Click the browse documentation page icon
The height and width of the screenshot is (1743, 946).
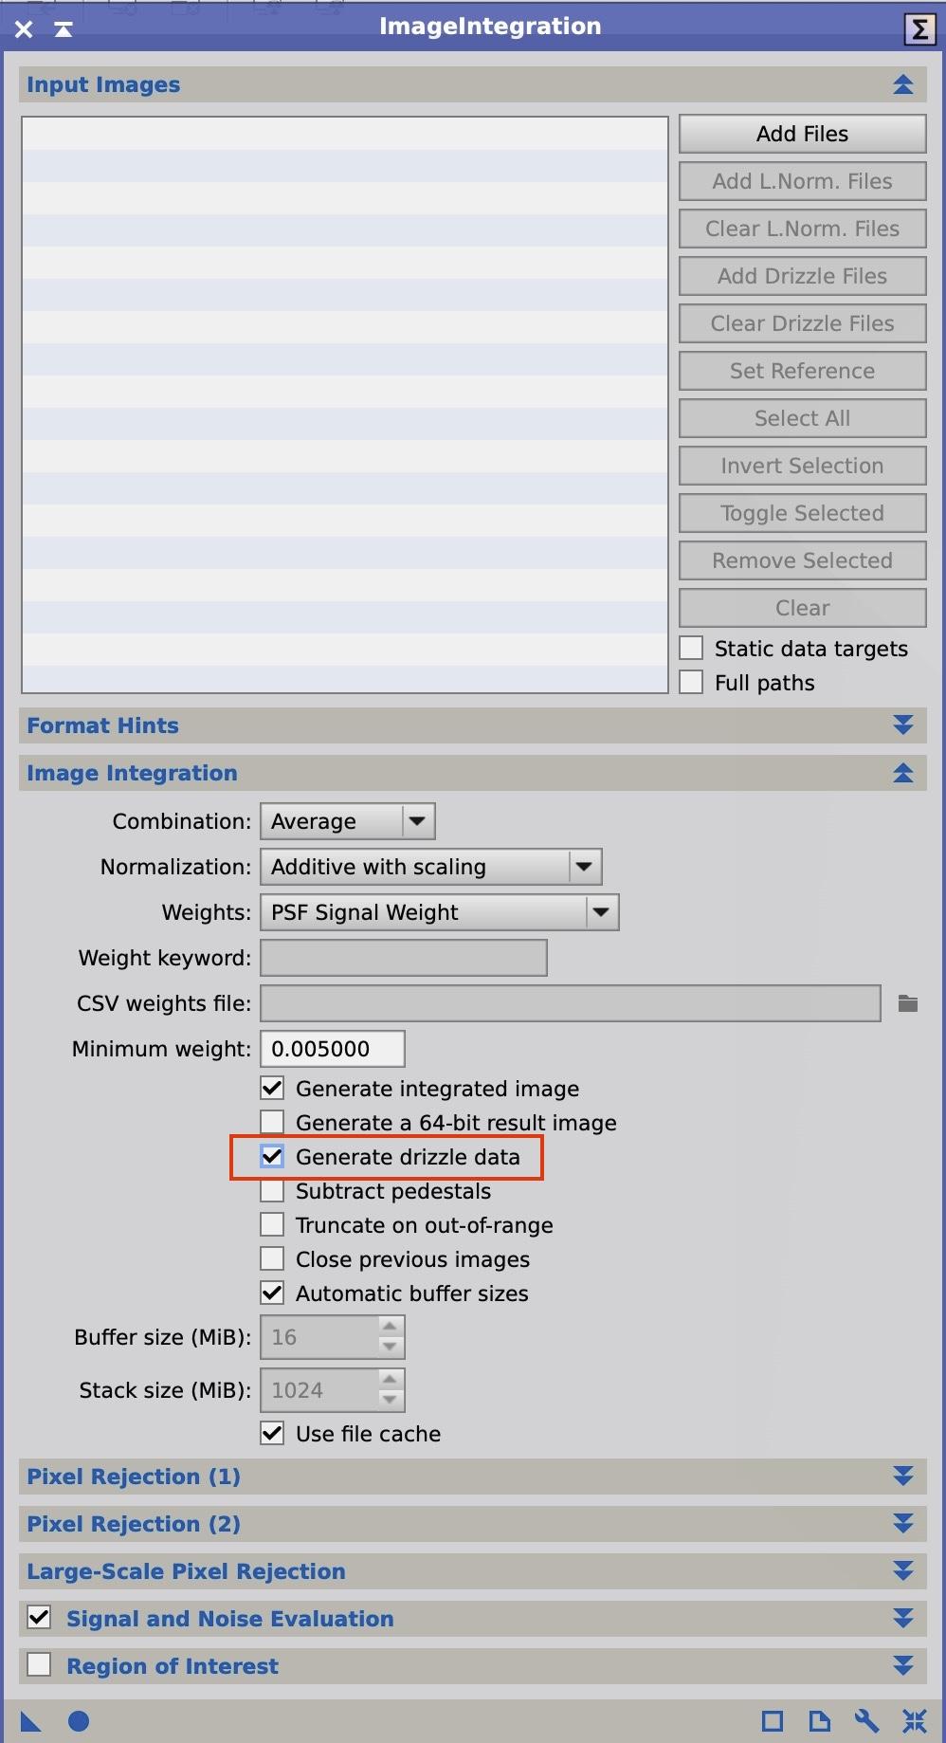pos(819,1721)
